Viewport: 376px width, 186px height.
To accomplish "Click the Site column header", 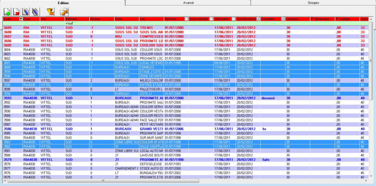I will 52,19.
